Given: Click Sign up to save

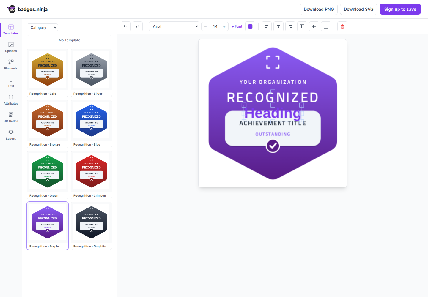Looking at the screenshot, I should [400, 9].
